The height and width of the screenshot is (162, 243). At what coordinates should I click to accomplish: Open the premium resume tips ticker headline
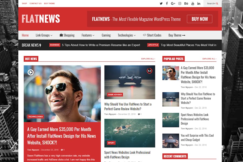click(x=101, y=45)
